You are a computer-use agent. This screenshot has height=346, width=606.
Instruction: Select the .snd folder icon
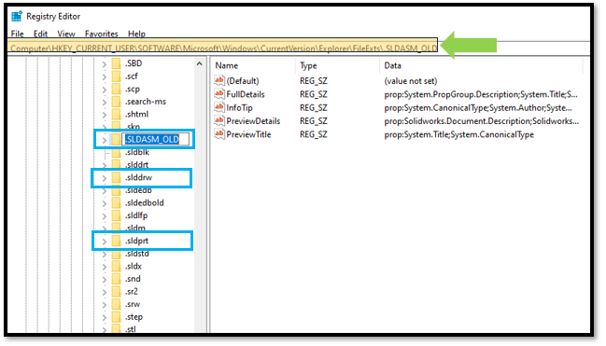tap(117, 279)
